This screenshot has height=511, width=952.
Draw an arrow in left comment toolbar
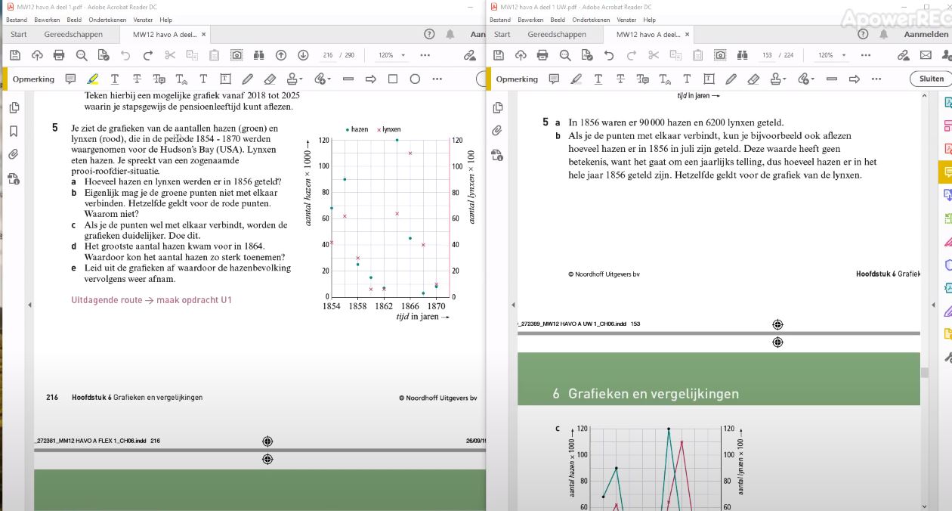pos(370,79)
